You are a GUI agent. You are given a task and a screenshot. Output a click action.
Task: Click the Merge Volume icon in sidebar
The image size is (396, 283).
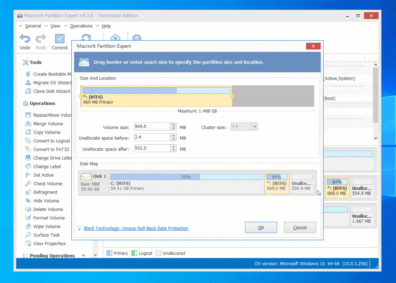click(x=28, y=124)
